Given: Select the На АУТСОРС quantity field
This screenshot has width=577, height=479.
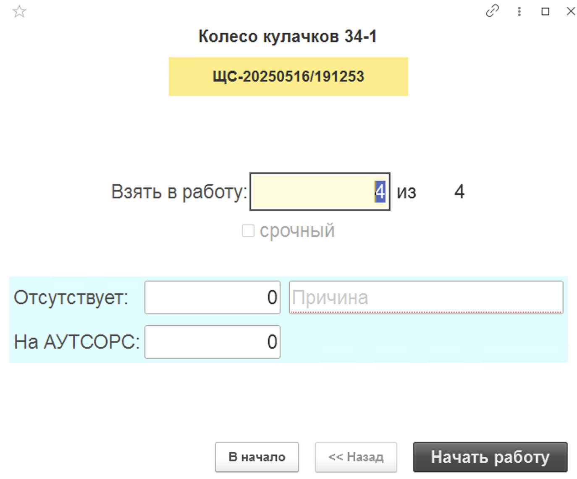Looking at the screenshot, I should tap(212, 342).
